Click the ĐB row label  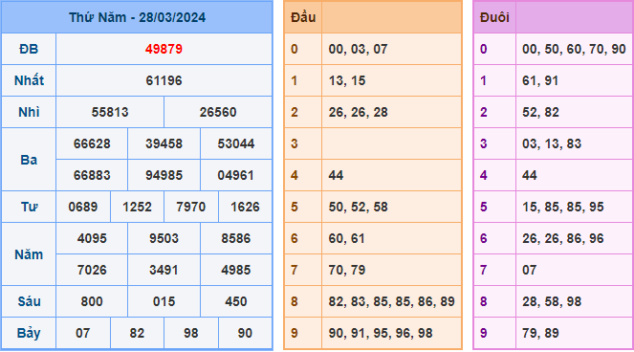(29, 49)
